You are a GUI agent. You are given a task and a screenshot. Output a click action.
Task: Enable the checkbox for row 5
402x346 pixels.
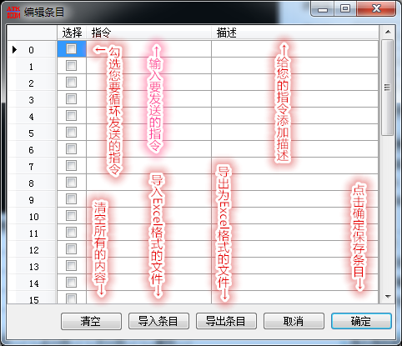pos(71,133)
